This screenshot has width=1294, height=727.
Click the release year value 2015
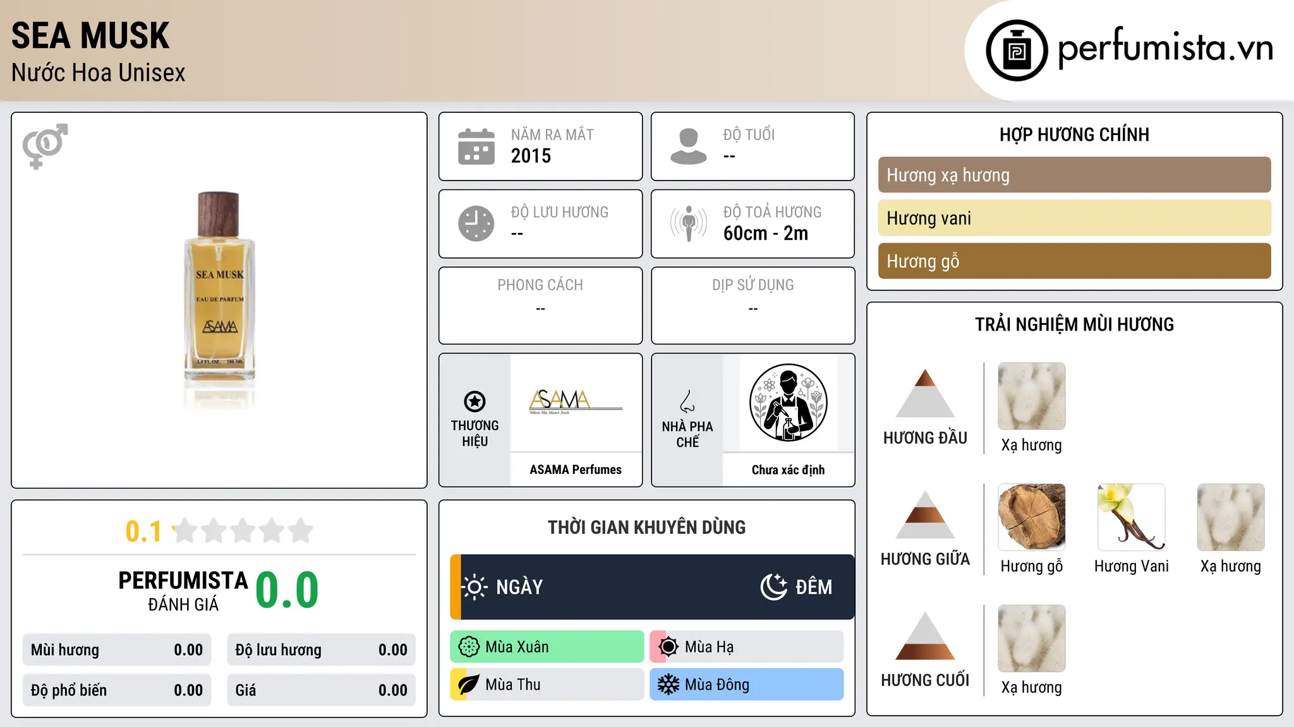(x=531, y=156)
